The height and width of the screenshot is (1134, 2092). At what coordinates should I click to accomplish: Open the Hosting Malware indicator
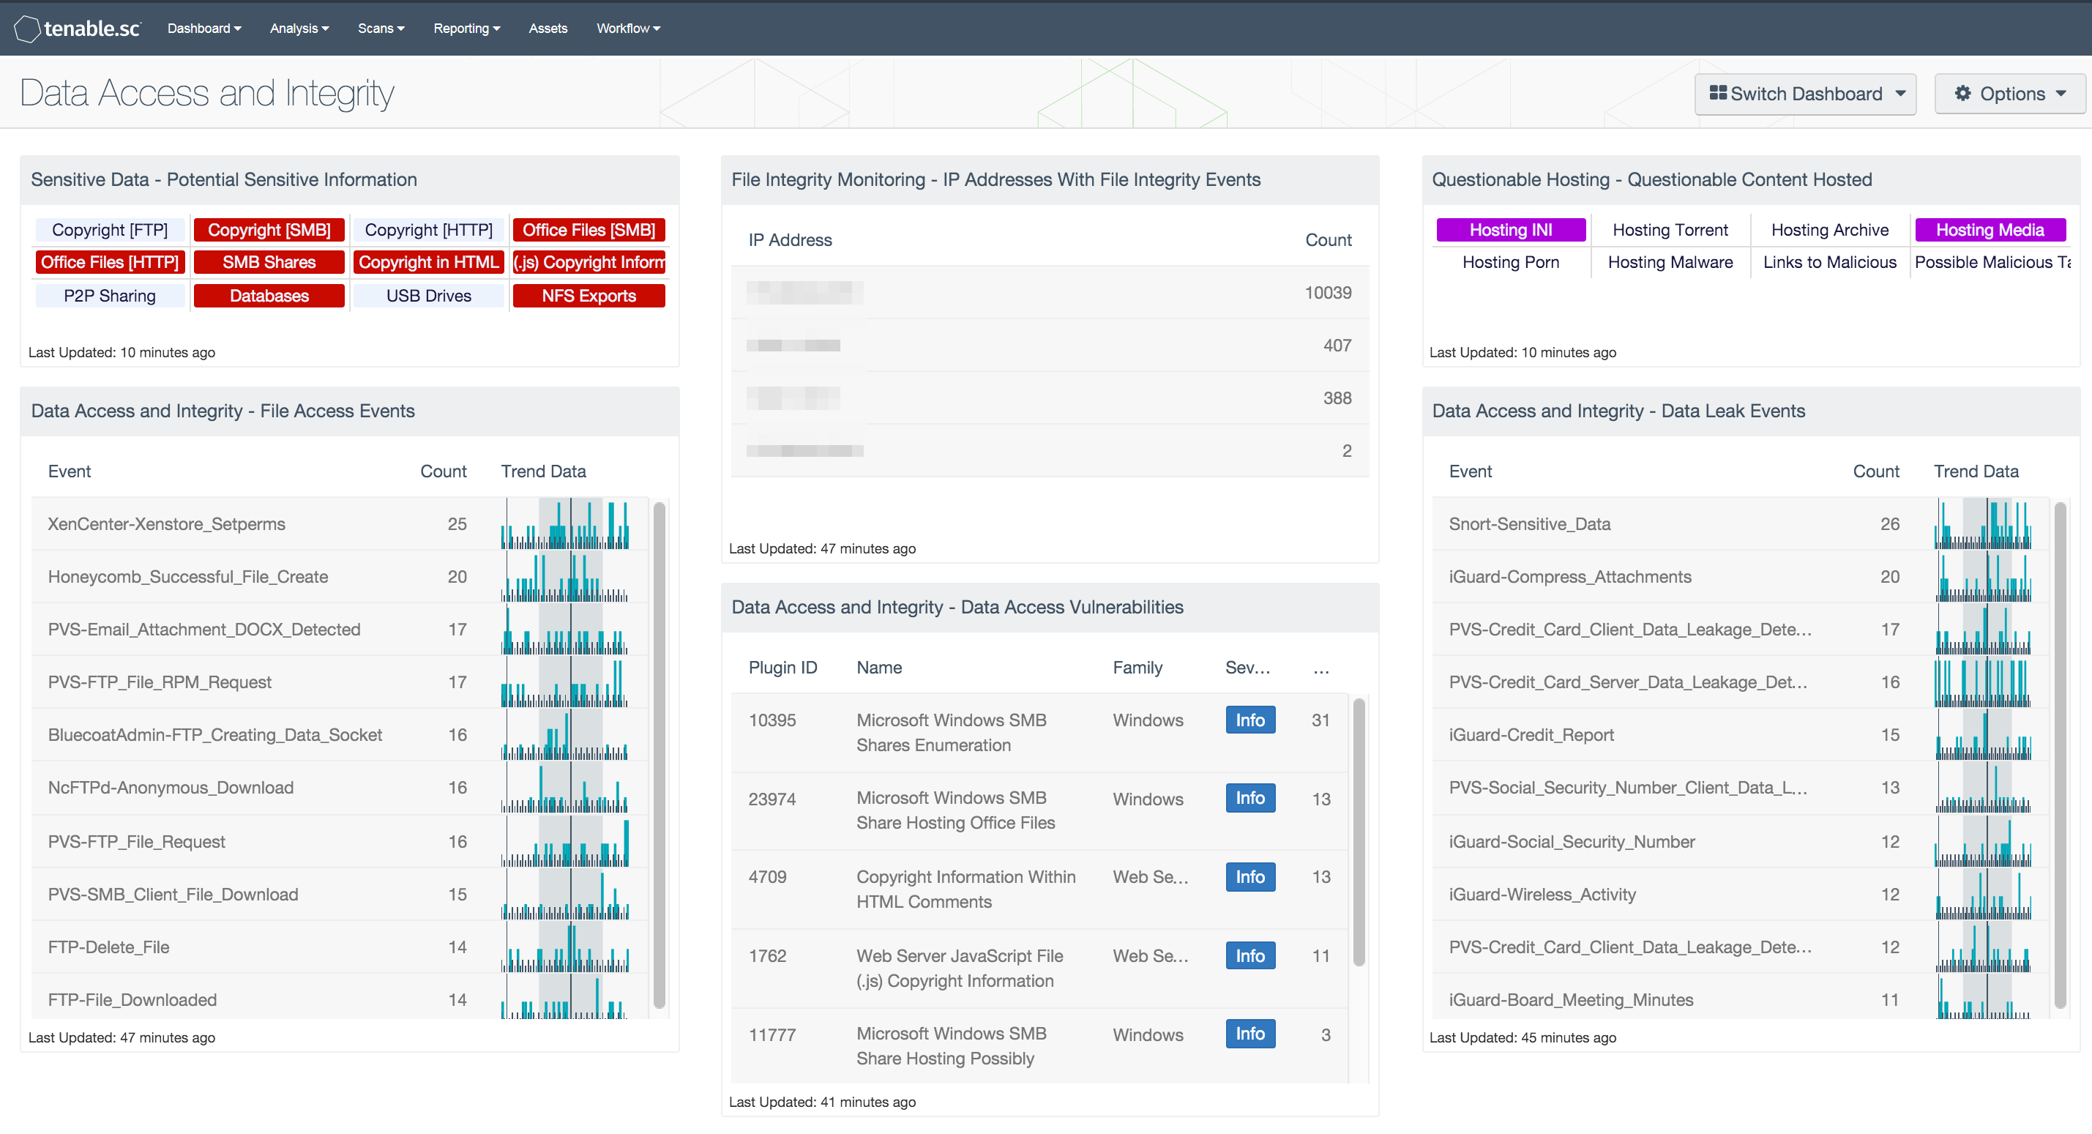[x=1670, y=262]
